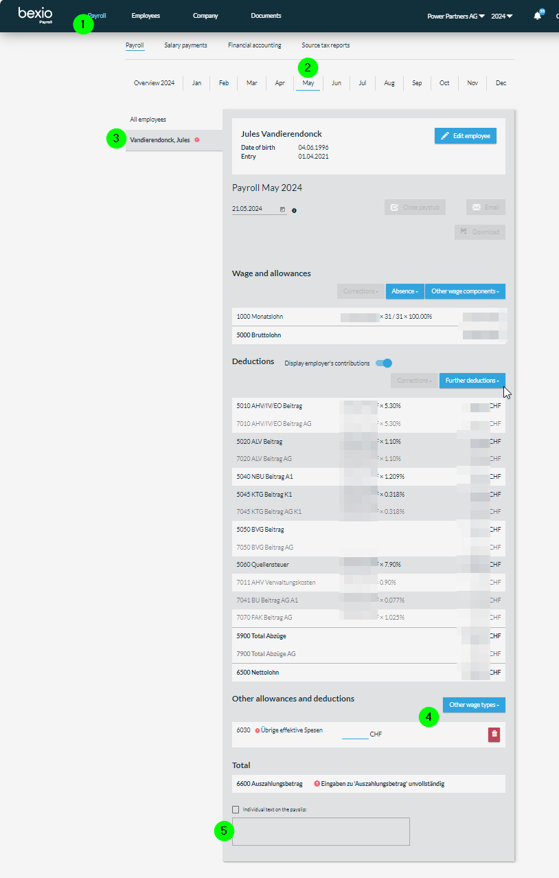Expand Other wage components dropdown

pos(465,291)
